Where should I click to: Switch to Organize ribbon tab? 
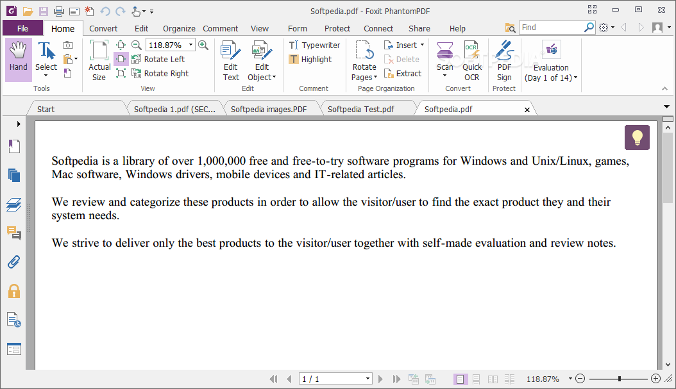coord(179,28)
